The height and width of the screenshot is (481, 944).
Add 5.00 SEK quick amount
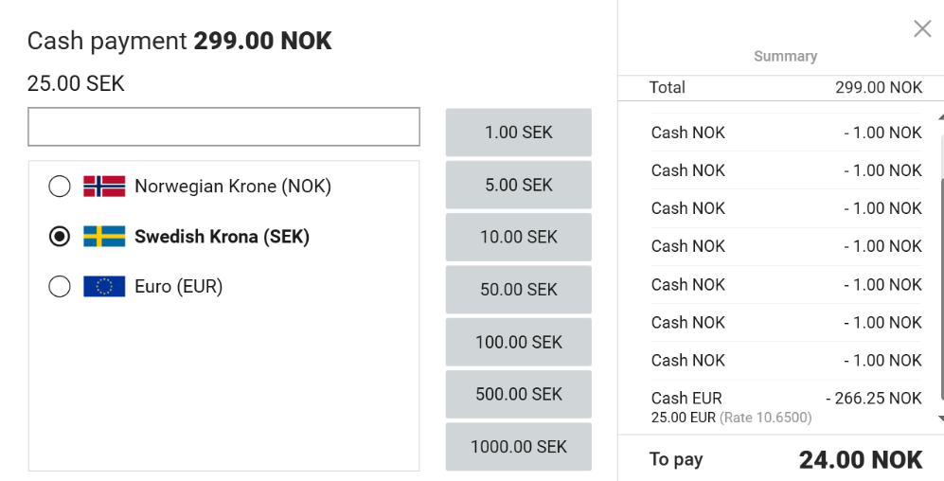[x=518, y=186]
